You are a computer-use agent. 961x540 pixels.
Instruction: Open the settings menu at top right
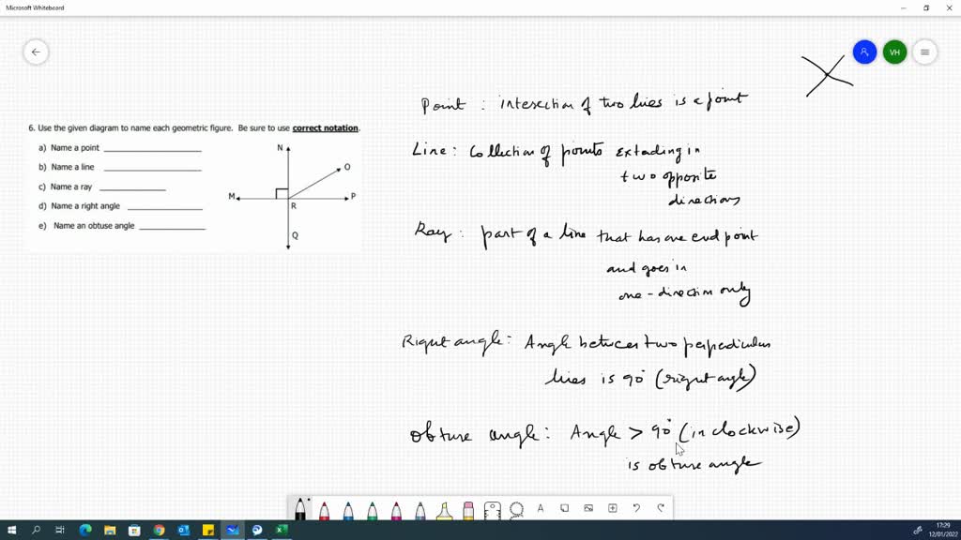point(924,52)
